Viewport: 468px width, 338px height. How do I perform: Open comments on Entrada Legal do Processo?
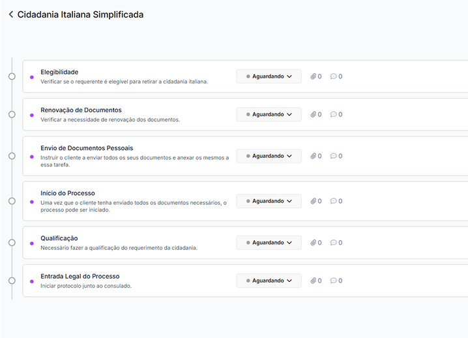(x=334, y=281)
